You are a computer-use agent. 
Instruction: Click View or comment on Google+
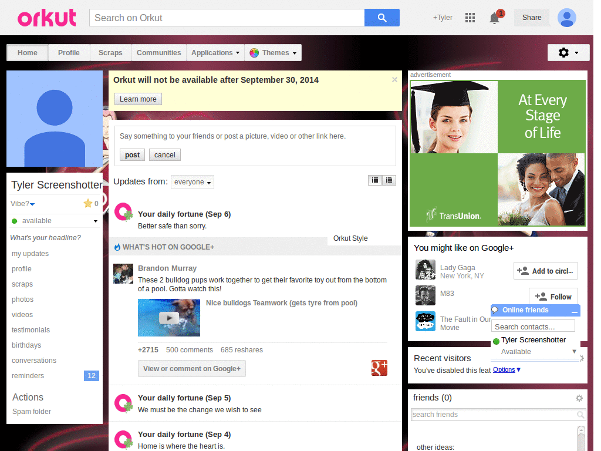[192, 369]
